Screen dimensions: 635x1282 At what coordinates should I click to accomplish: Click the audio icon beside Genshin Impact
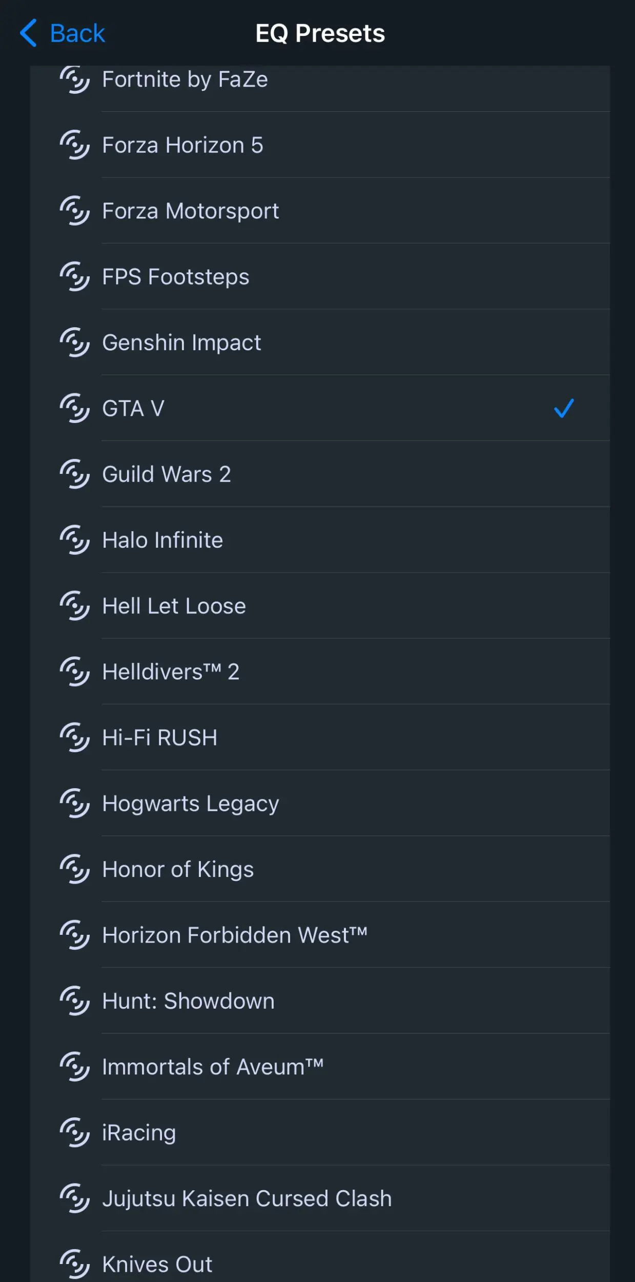(x=75, y=343)
